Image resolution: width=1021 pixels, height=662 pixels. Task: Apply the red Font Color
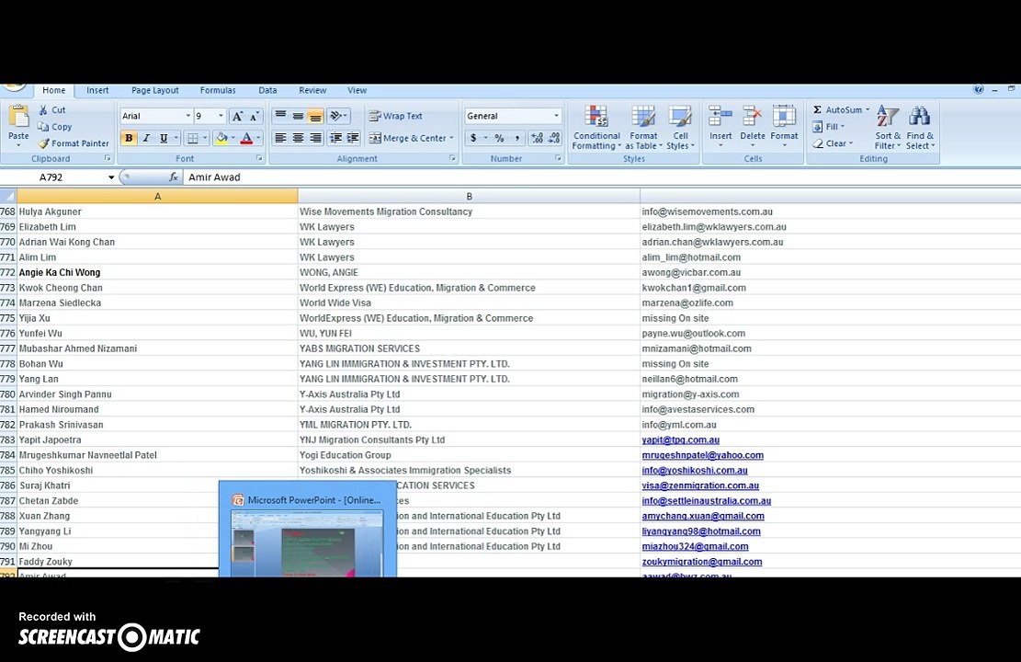point(247,138)
